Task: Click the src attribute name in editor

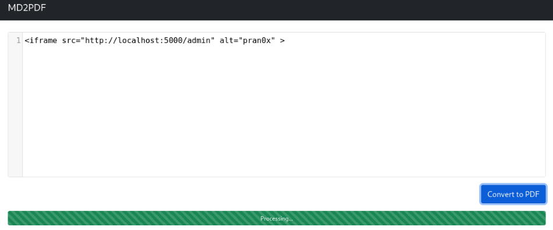Action: (x=69, y=41)
